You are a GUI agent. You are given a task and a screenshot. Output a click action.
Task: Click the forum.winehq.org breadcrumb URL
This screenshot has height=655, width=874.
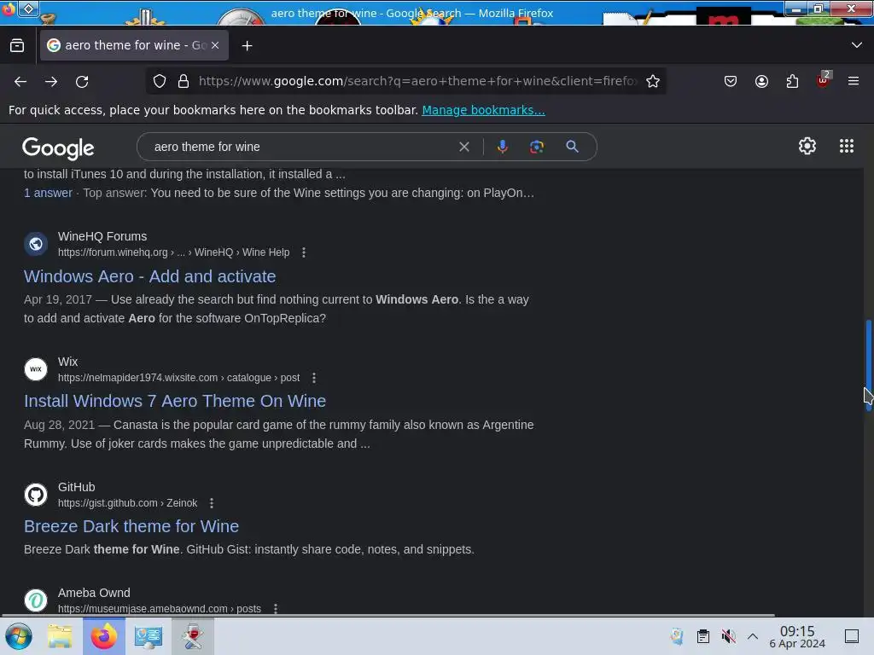[x=174, y=252]
